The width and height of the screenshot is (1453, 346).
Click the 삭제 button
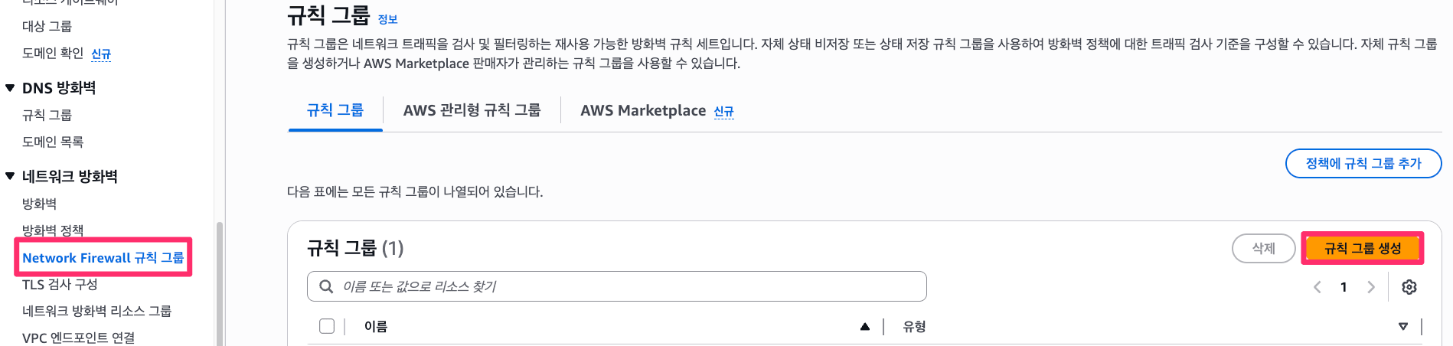[x=1263, y=248]
